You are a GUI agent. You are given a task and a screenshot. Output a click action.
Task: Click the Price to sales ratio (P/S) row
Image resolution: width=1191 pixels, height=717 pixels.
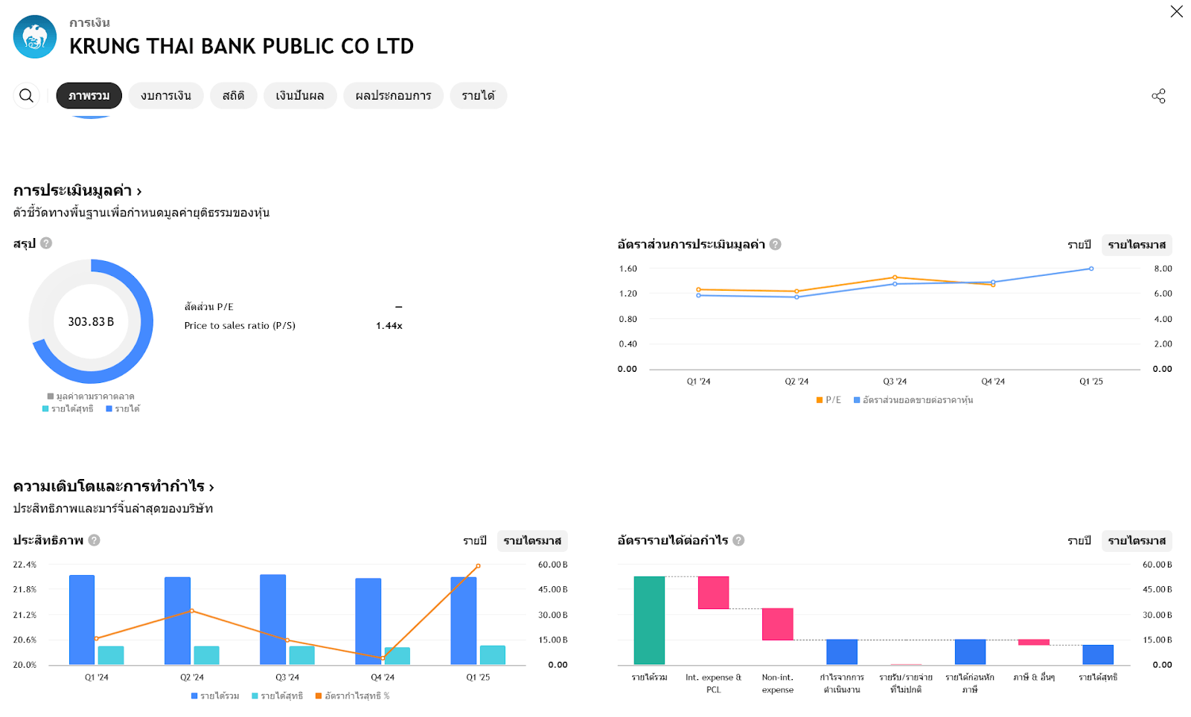(293, 326)
